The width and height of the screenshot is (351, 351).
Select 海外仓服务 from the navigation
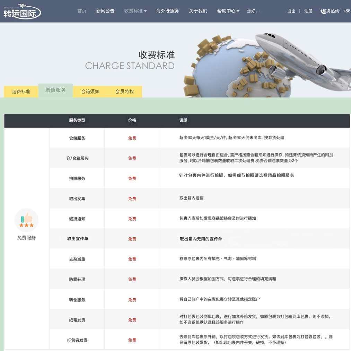[167, 11]
